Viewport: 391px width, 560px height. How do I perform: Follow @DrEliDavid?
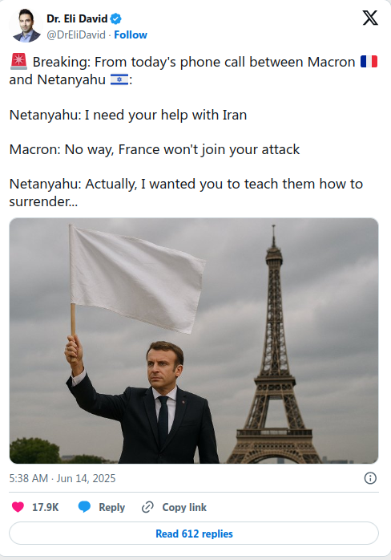tap(131, 34)
